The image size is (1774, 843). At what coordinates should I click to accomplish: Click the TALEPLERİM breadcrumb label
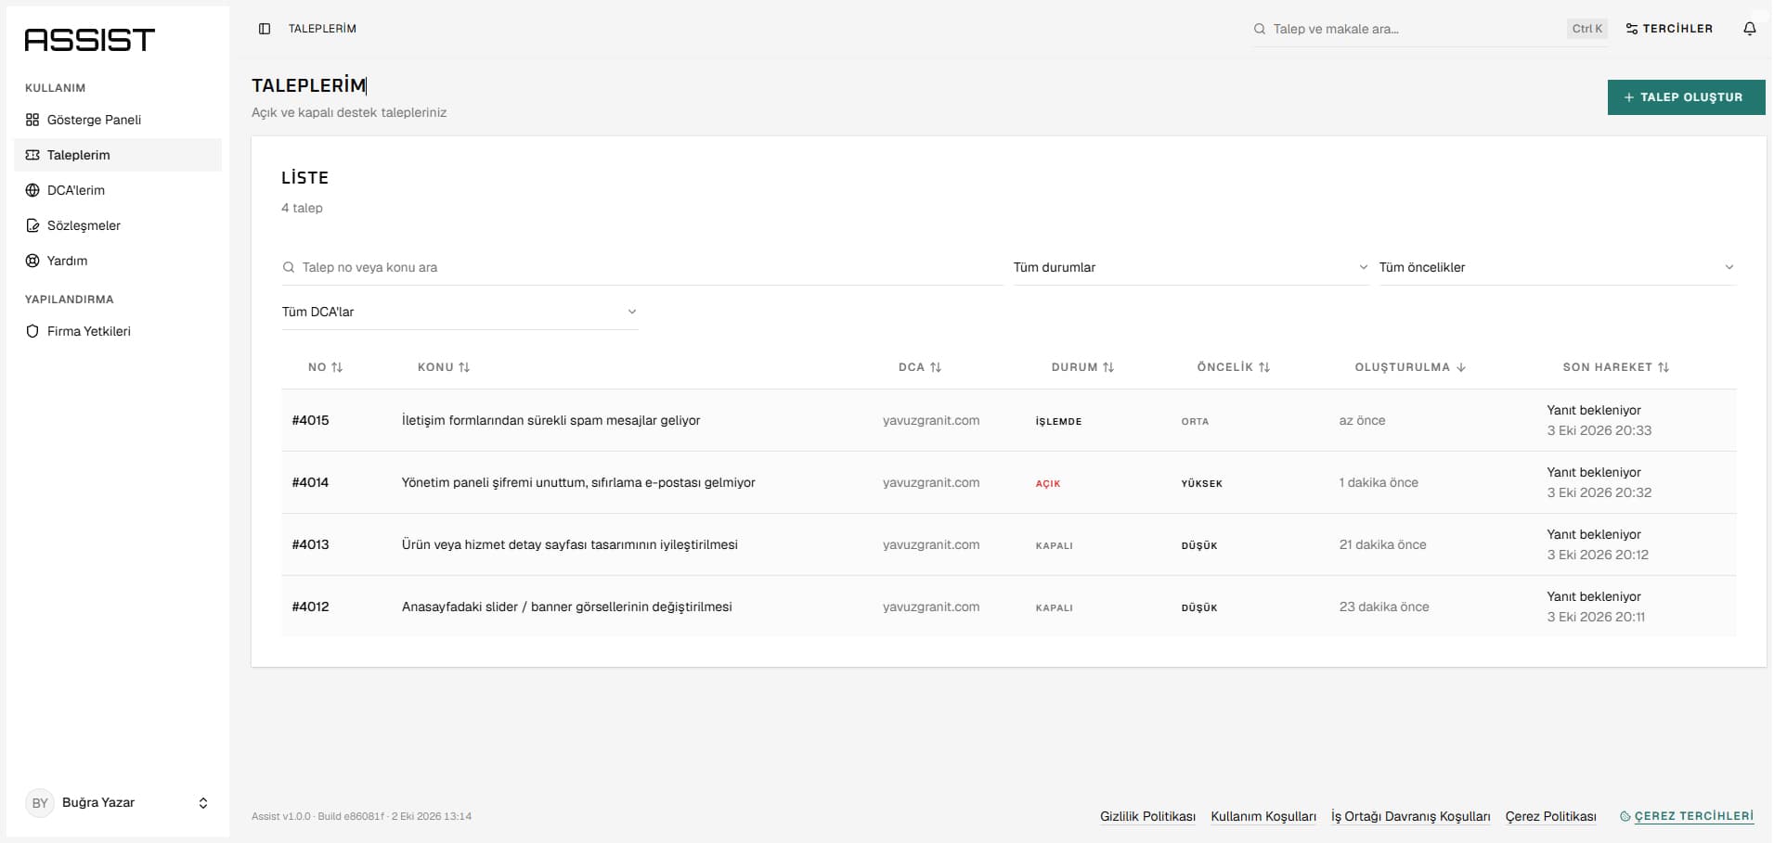click(322, 29)
